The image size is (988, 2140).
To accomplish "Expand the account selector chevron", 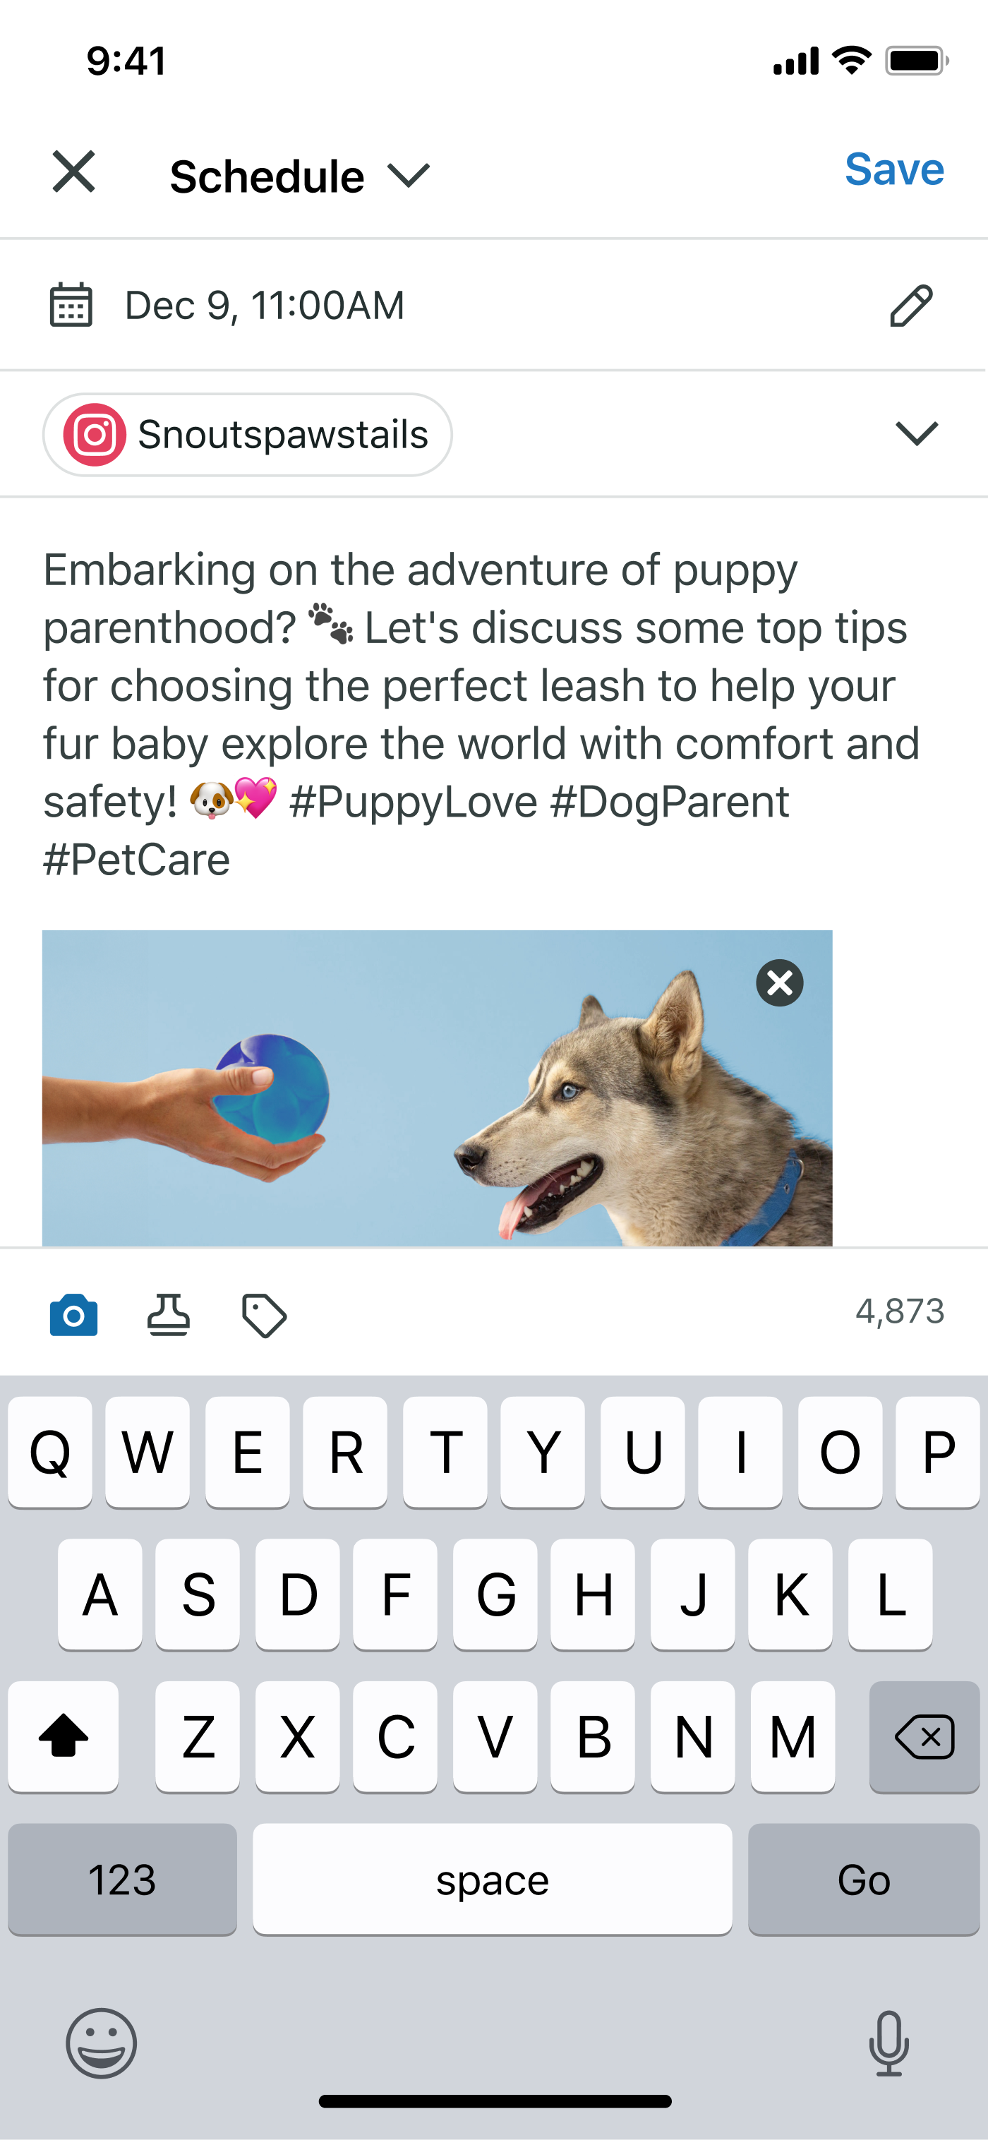I will click(917, 433).
